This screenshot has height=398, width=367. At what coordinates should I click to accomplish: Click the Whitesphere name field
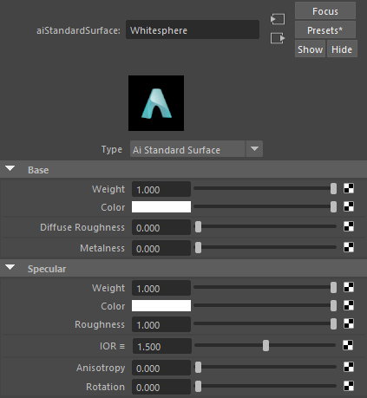(x=193, y=29)
